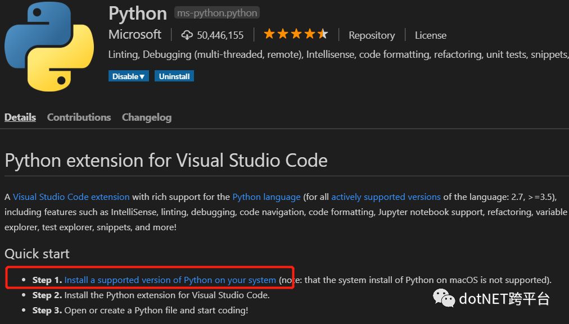Click the Step 3 open or create text

click(x=140, y=310)
